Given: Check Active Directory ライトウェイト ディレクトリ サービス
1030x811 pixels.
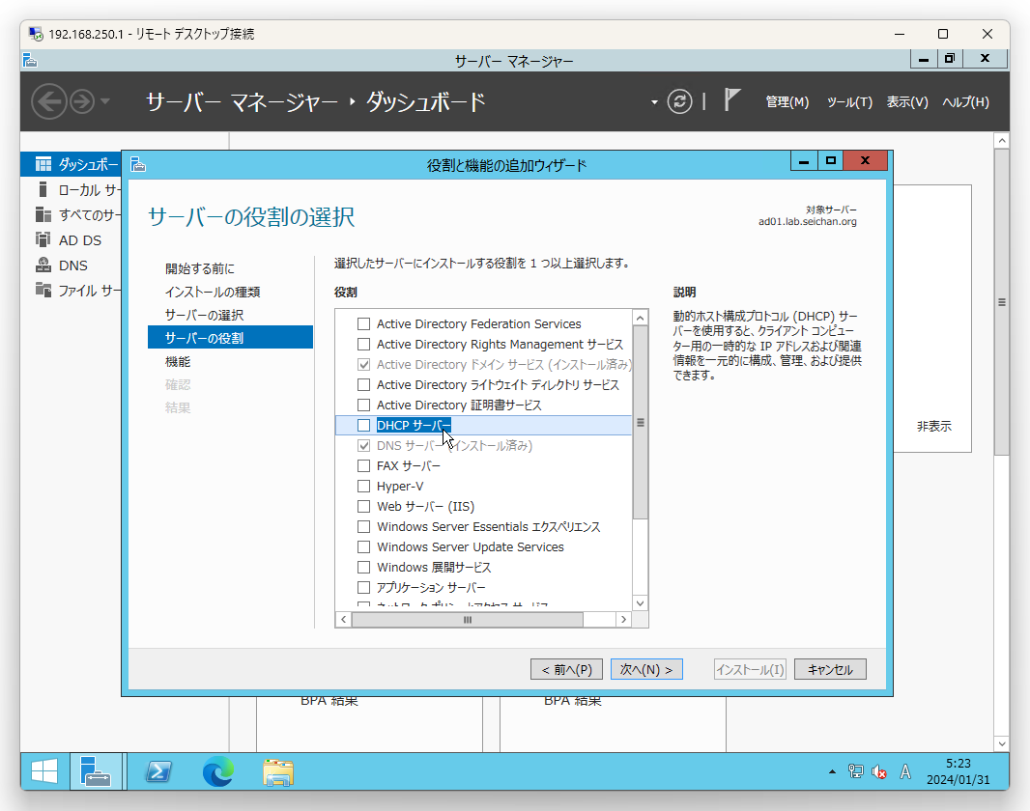Looking at the screenshot, I should click(363, 385).
